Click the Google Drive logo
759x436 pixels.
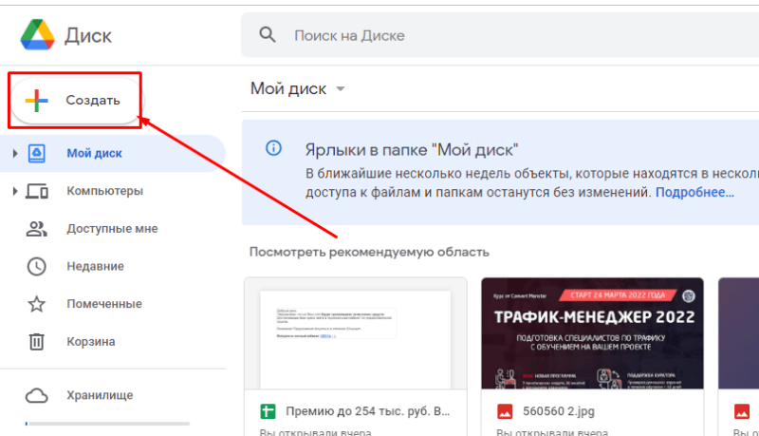[37, 35]
